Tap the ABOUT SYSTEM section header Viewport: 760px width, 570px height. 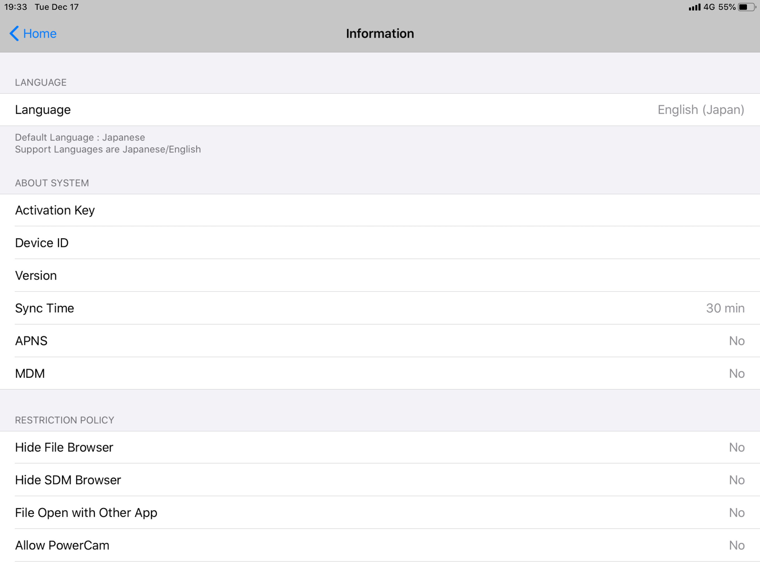[52, 183]
